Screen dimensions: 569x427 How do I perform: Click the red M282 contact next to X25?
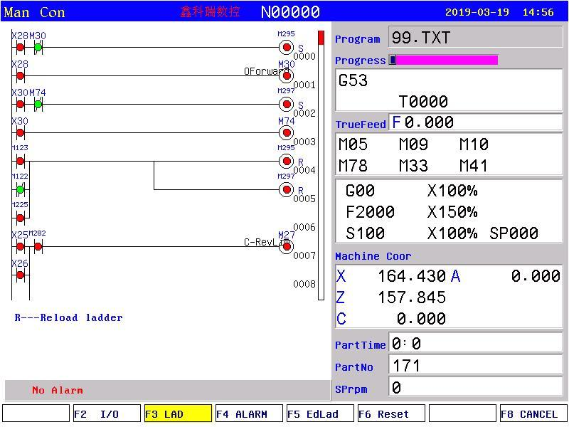38,247
